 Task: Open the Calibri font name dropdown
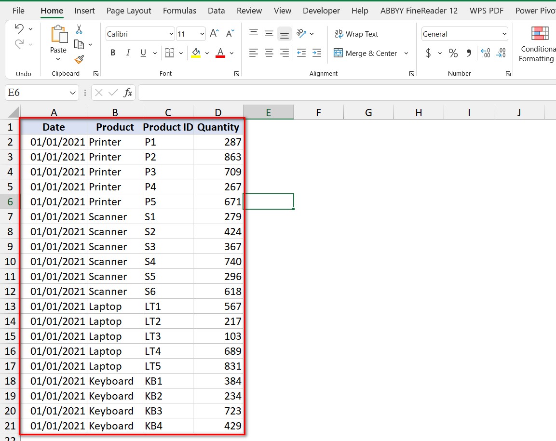tap(171, 34)
